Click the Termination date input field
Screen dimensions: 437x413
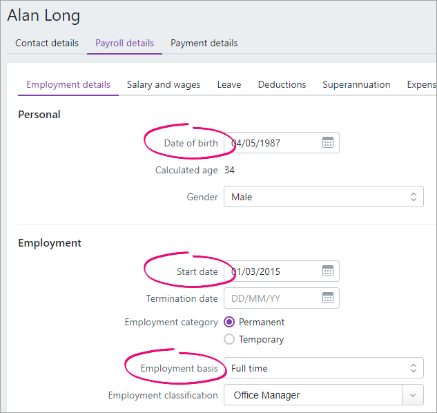coord(282,298)
